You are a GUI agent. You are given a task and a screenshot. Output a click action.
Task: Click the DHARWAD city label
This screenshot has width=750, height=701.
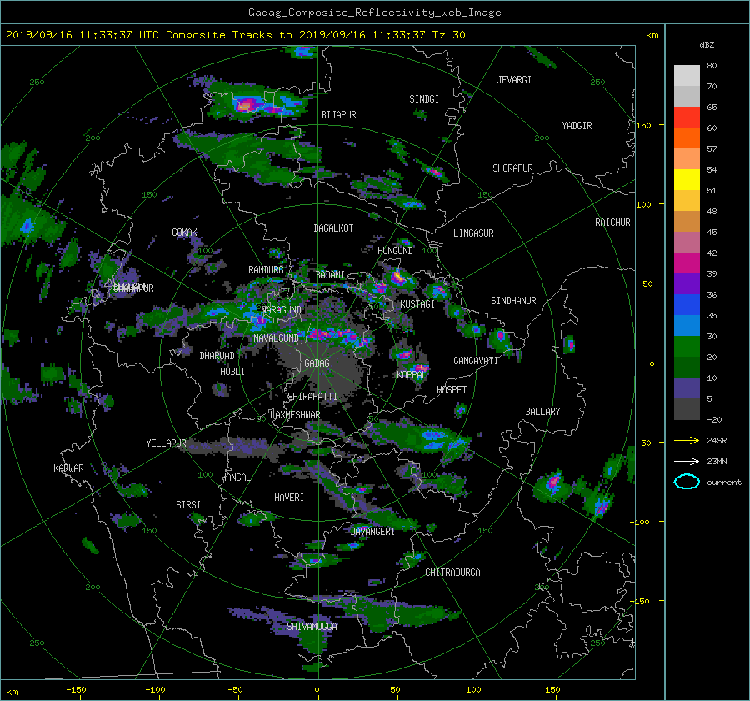coord(217,356)
